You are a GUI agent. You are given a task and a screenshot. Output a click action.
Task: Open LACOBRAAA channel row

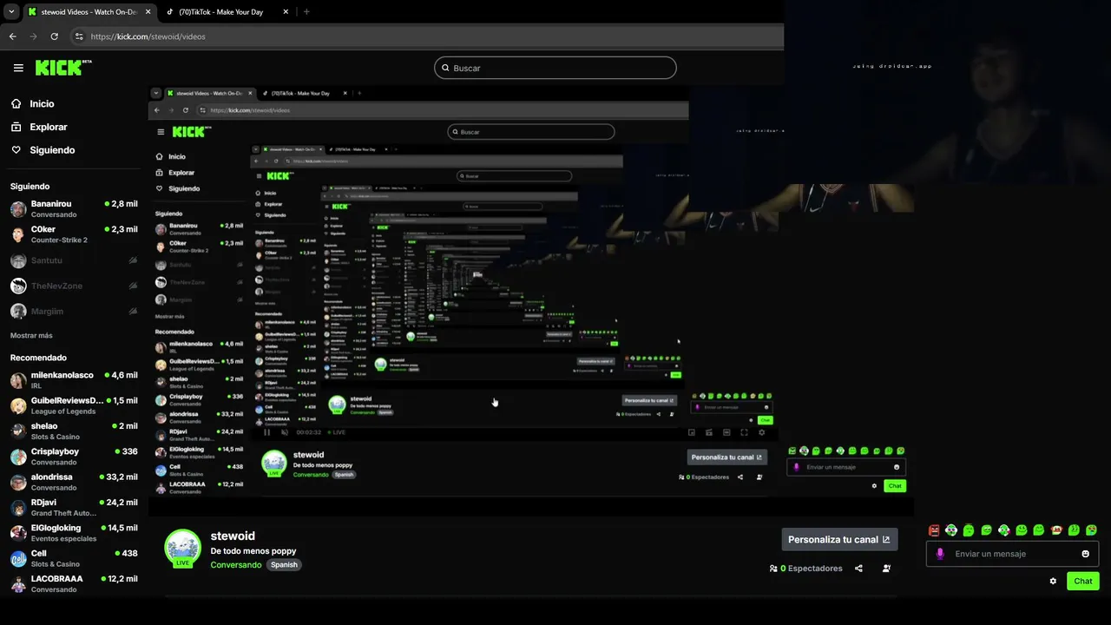74,584
